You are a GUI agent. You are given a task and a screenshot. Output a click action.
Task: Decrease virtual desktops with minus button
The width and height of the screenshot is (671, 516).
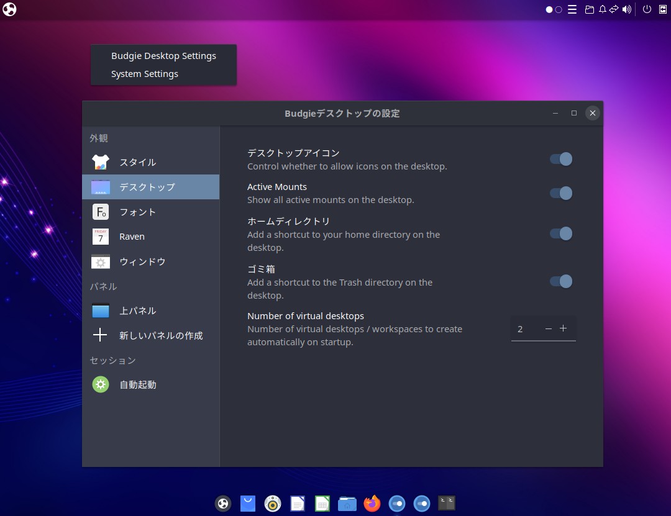[x=548, y=328]
